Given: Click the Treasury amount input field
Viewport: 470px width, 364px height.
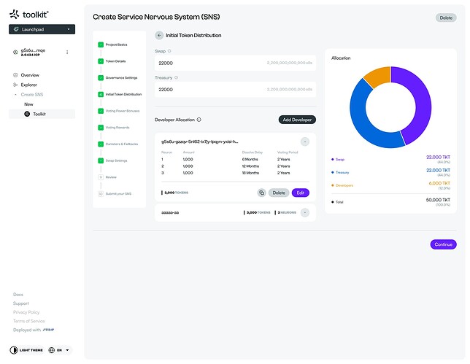Looking at the screenshot, I should [x=235, y=89].
